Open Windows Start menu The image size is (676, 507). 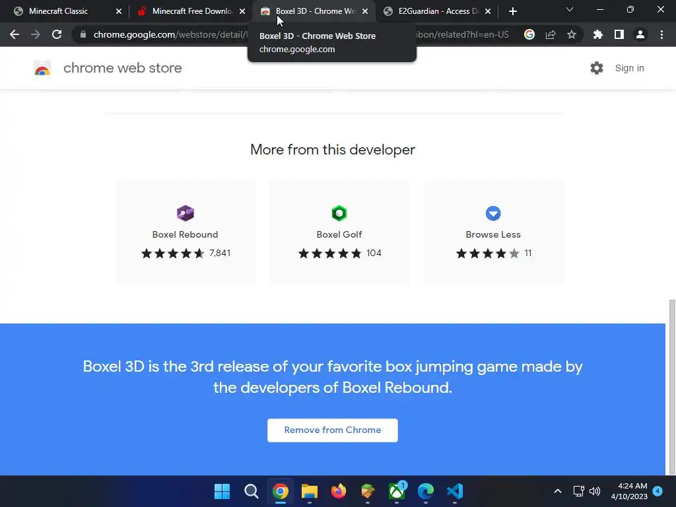[222, 491]
